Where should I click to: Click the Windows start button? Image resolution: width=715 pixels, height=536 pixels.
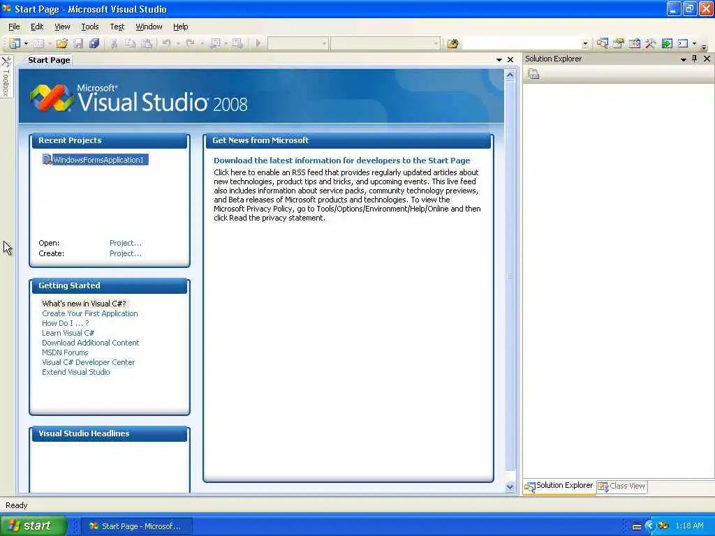pos(33,526)
